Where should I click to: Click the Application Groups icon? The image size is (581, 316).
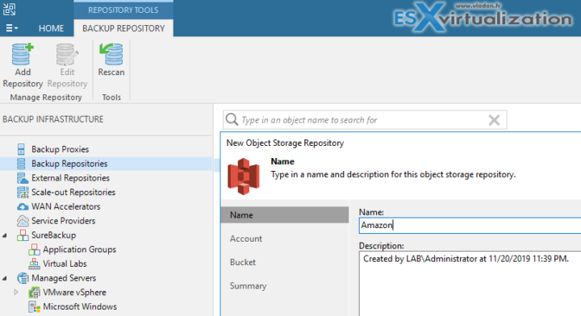pos(34,250)
